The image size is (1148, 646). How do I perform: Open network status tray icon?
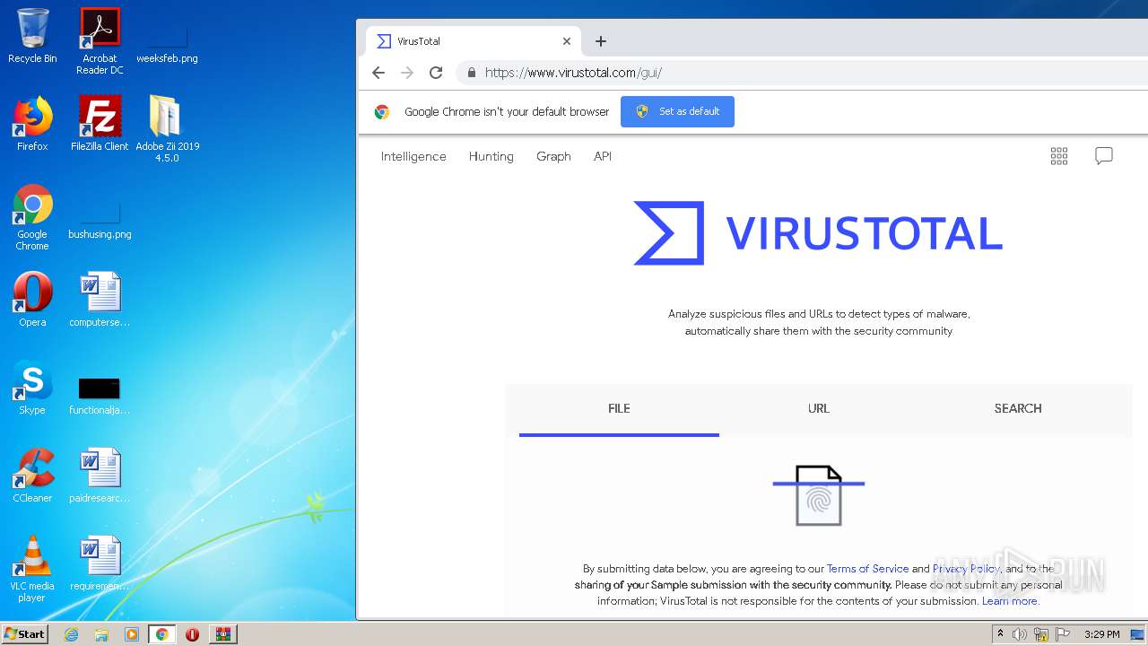pyautogui.click(x=1041, y=634)
